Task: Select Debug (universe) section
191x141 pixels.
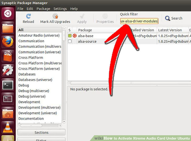Action: coord(40,96)
